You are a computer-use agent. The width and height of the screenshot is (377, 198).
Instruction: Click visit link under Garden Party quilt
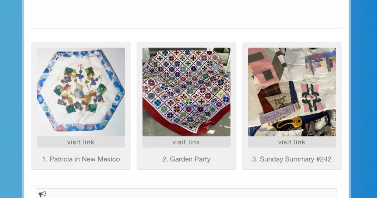tap(186, 142)
